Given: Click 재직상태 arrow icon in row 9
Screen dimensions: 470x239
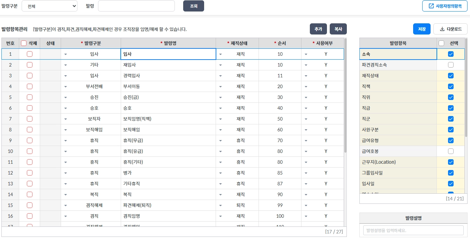Looking at the screenshot, I should click(x=221, y=141).
